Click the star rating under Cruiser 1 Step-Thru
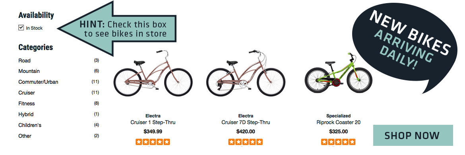Viewport: 465px width, 155px height. click(153, 142)
